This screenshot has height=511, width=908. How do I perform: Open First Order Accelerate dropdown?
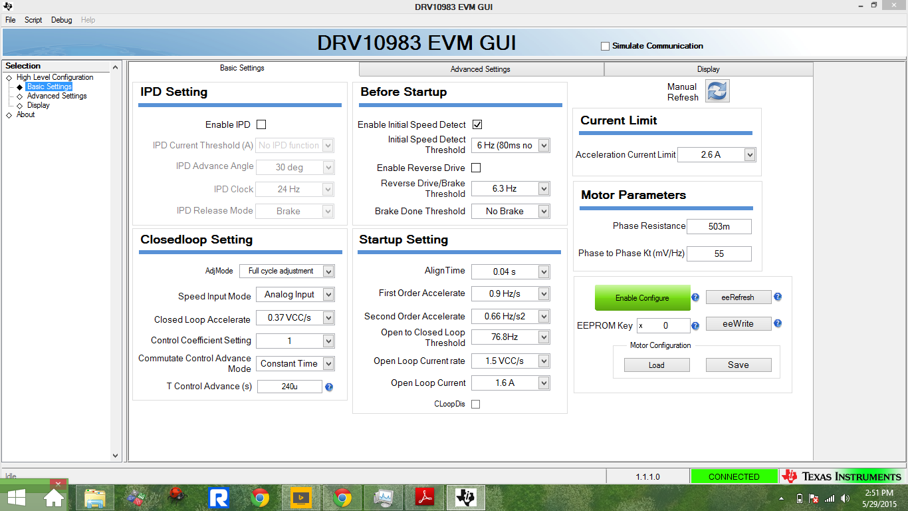tap(544, 293)
